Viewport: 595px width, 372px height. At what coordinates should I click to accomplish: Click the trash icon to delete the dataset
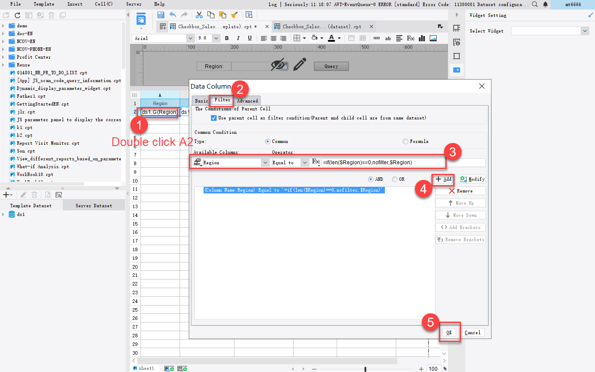(35, 194)
